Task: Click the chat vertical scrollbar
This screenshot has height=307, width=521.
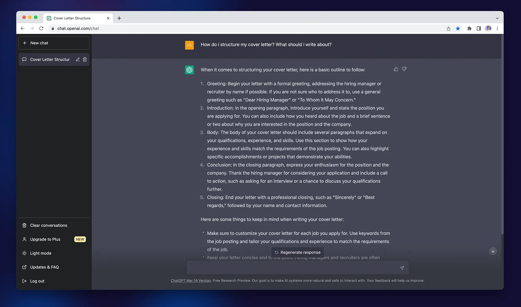Action: [502, 134]
